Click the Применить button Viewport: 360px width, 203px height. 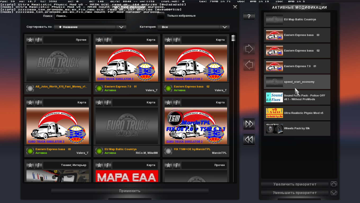130,191
